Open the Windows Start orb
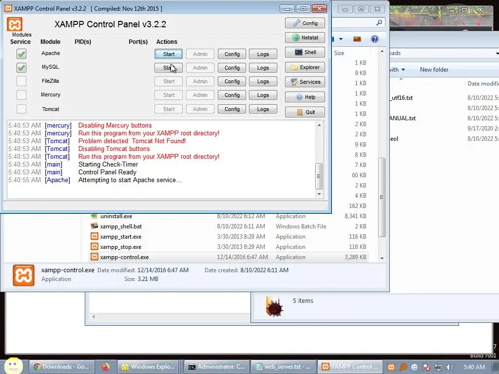Image resolution: width=499 pixels, height=374 pixels. click(13, 366)
